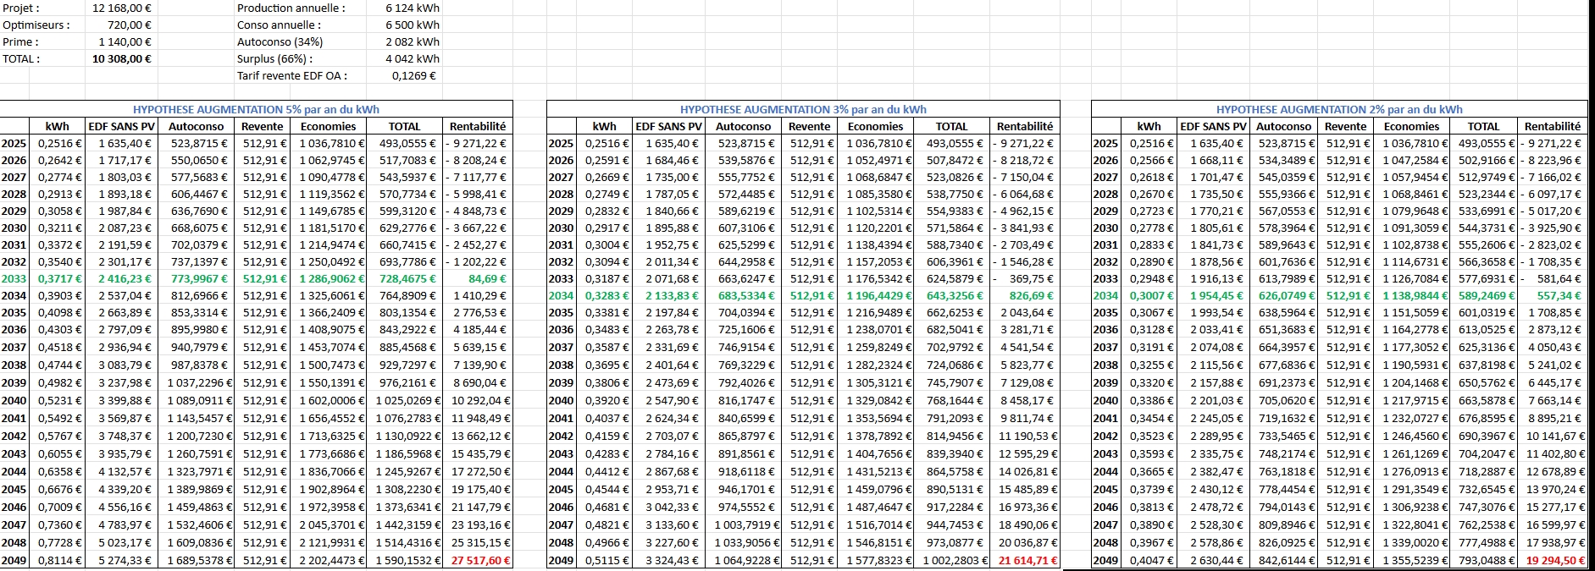Click the red final profitability 19 294,50 €
This screenshot has height=571, width=1595.
[x=1555, y=560]
